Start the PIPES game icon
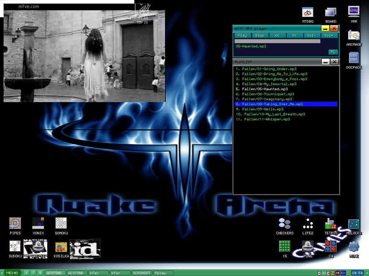Viewport: 369px width, 276px height. pos(15,224)
